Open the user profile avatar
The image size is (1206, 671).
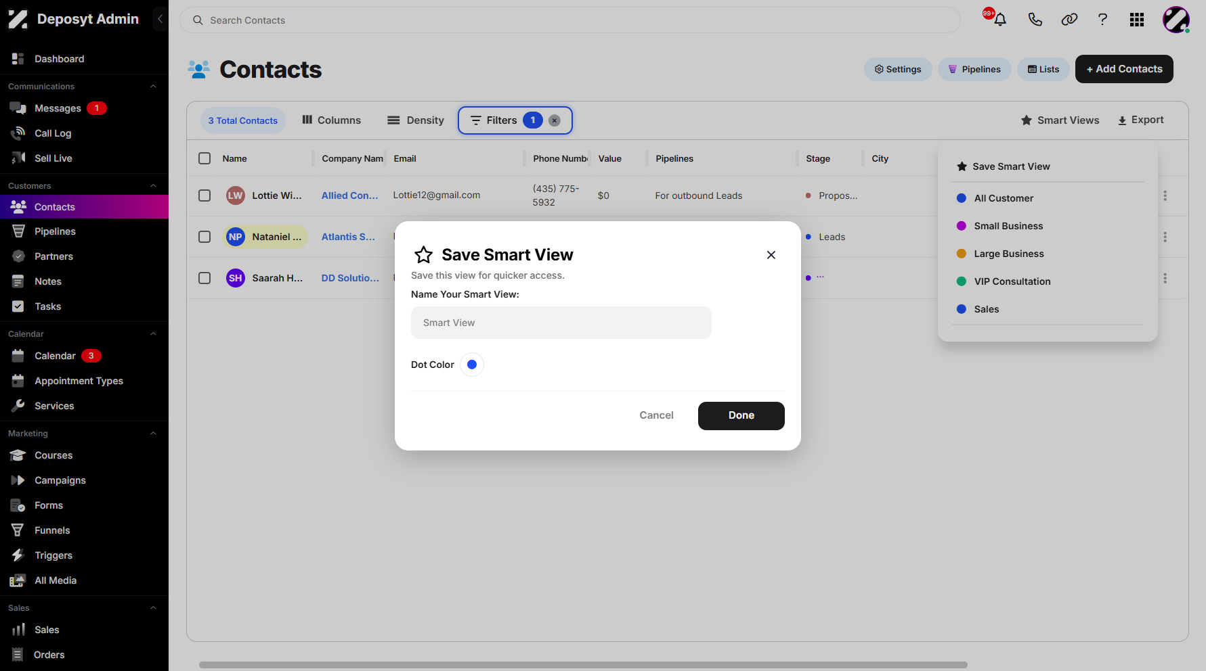point(1176,20)
